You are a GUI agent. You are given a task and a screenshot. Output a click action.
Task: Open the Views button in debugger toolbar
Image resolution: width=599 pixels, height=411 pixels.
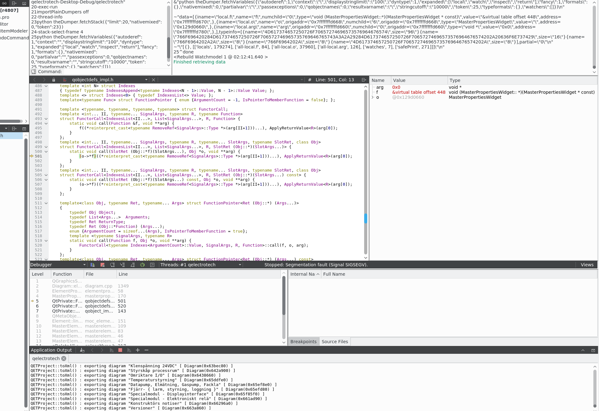pyautogui.click(x=587, y=265)
